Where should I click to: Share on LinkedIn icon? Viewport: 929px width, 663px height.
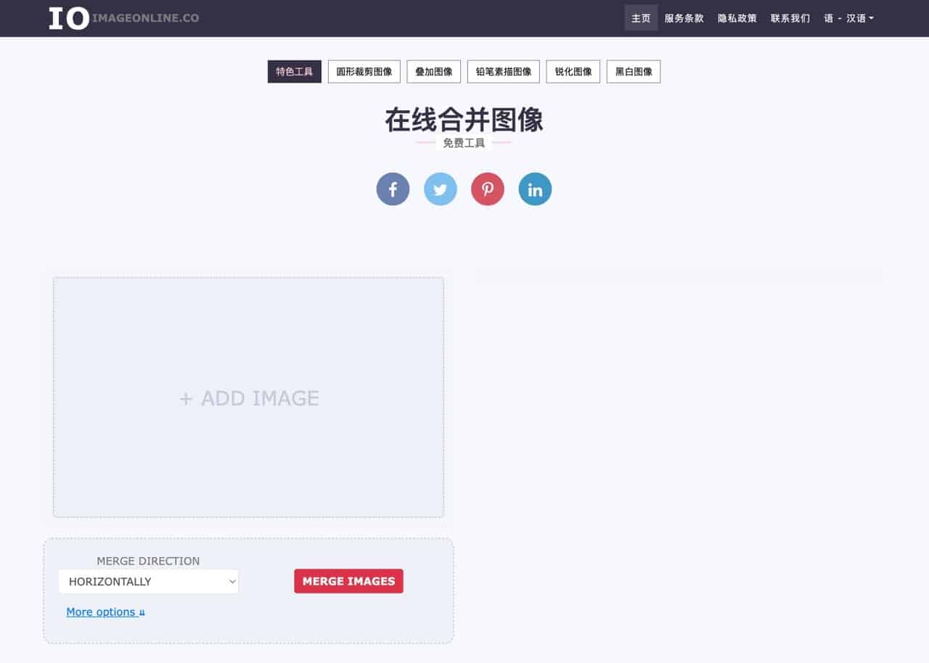pos(535,189)
